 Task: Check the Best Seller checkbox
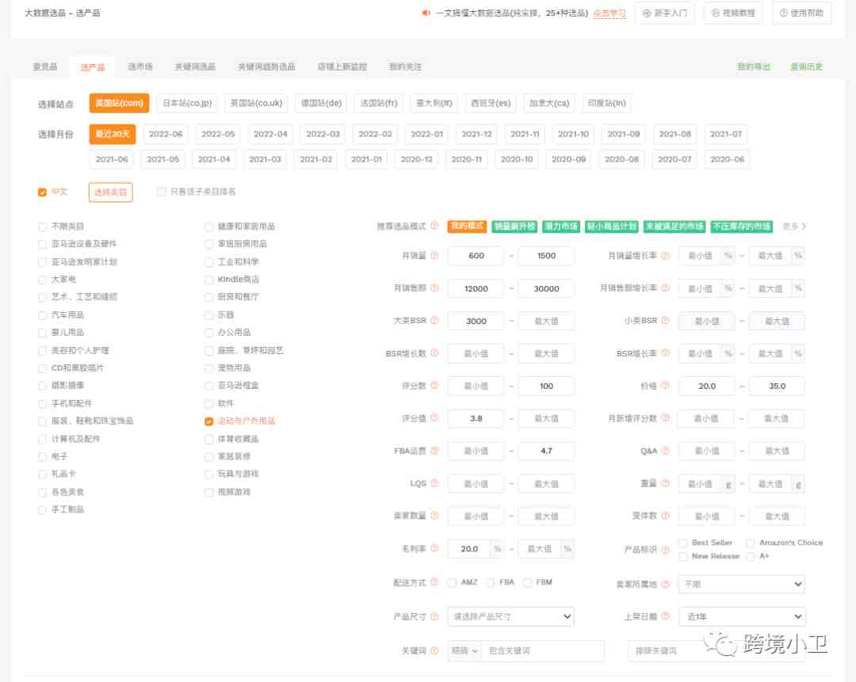682,543
